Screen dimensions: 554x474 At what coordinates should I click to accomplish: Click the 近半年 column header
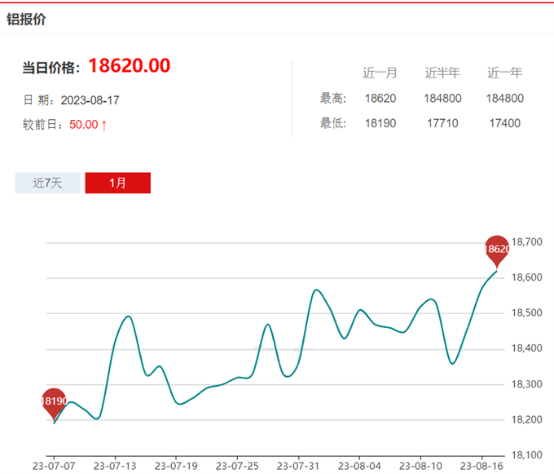442,73
